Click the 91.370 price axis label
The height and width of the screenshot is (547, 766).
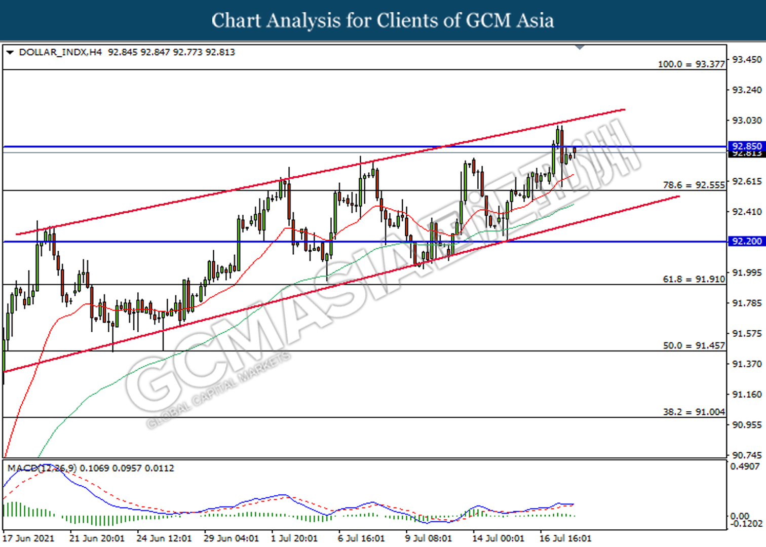pyautogui.click(x=747, y=364)
